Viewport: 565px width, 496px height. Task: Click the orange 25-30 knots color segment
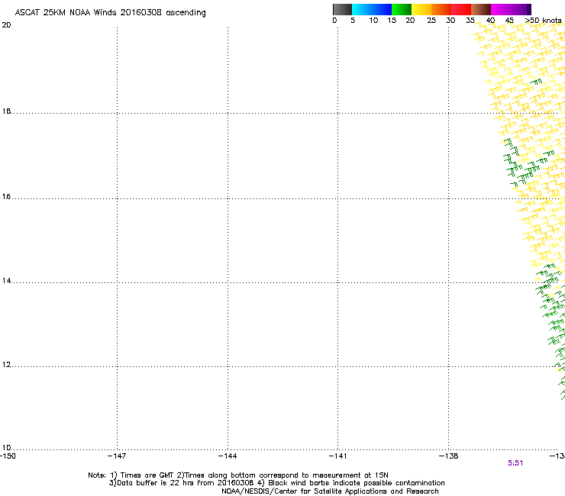point(441,9)
